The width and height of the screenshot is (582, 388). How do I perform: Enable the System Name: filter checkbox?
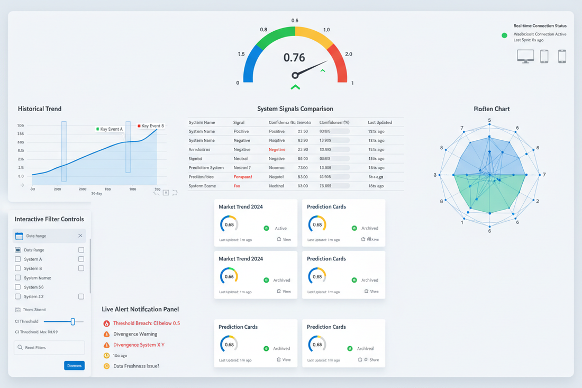point(18,278)
